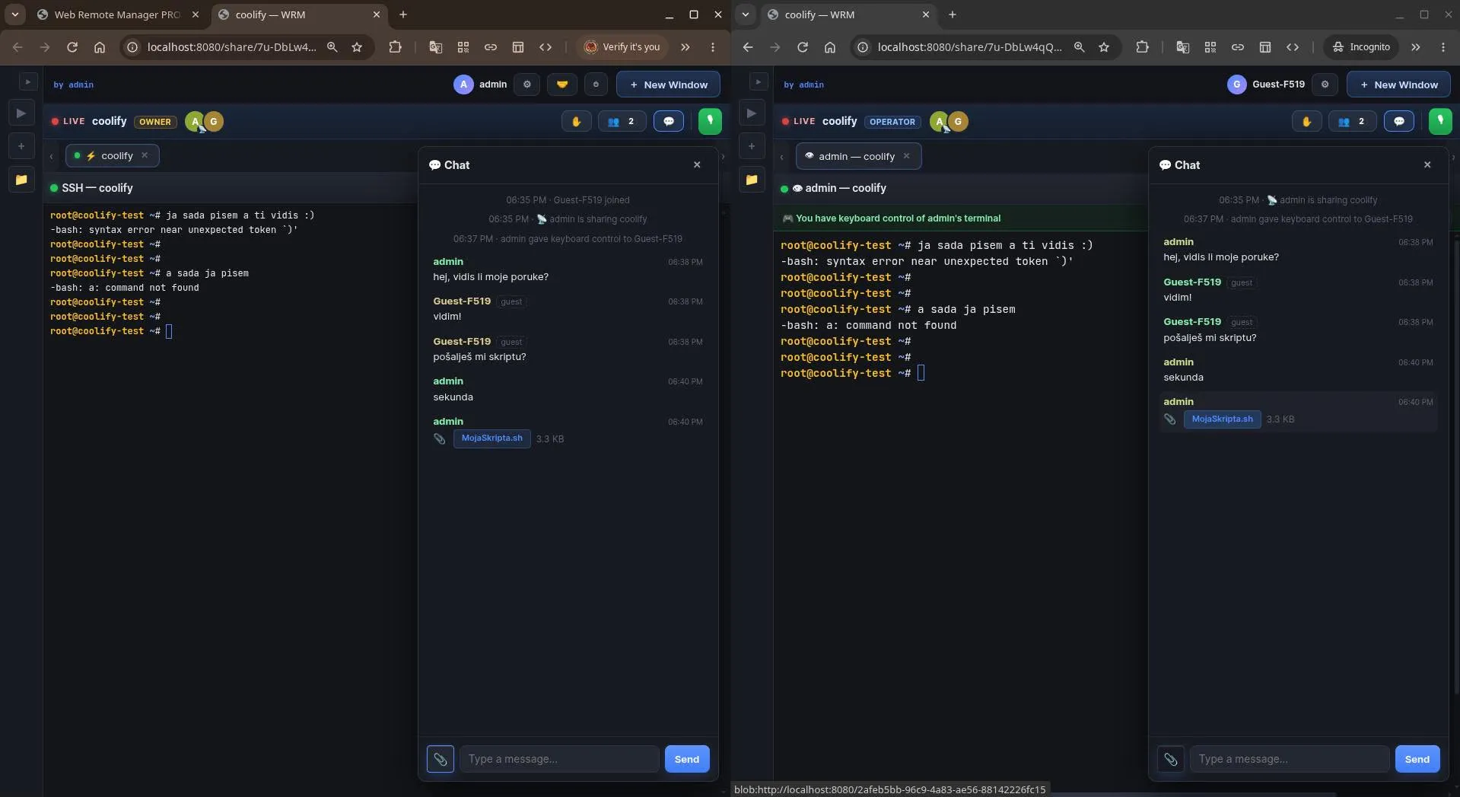Download MojaSkripta.sh in guest chat
This screenshot has width=1460, height=797.
coord(1223,419)
